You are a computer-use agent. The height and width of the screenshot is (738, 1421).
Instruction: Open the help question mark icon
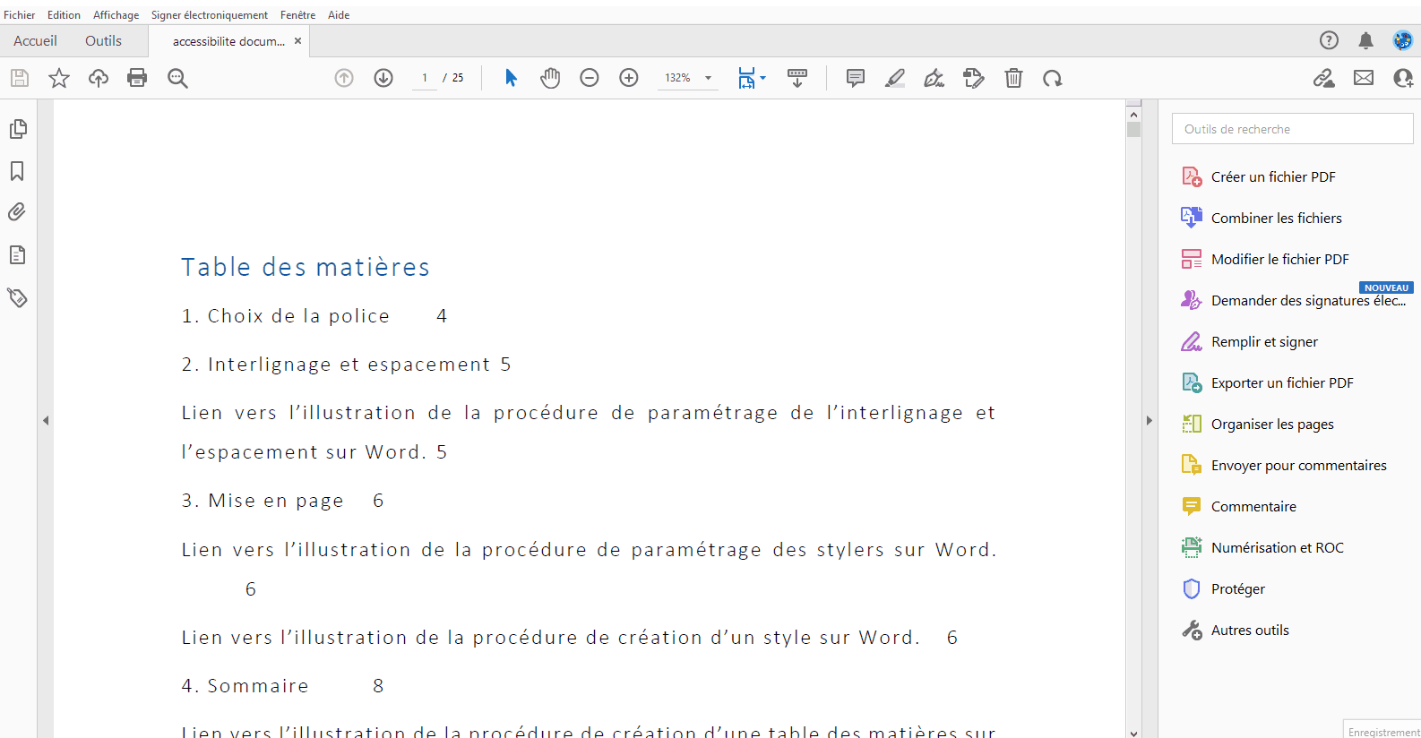coord(1329,40)
